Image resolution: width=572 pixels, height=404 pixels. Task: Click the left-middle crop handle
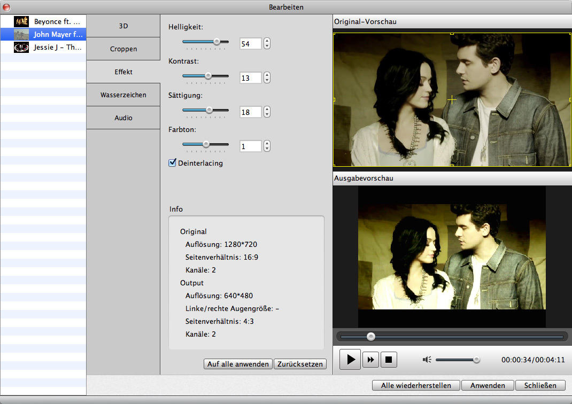(334, 99)
